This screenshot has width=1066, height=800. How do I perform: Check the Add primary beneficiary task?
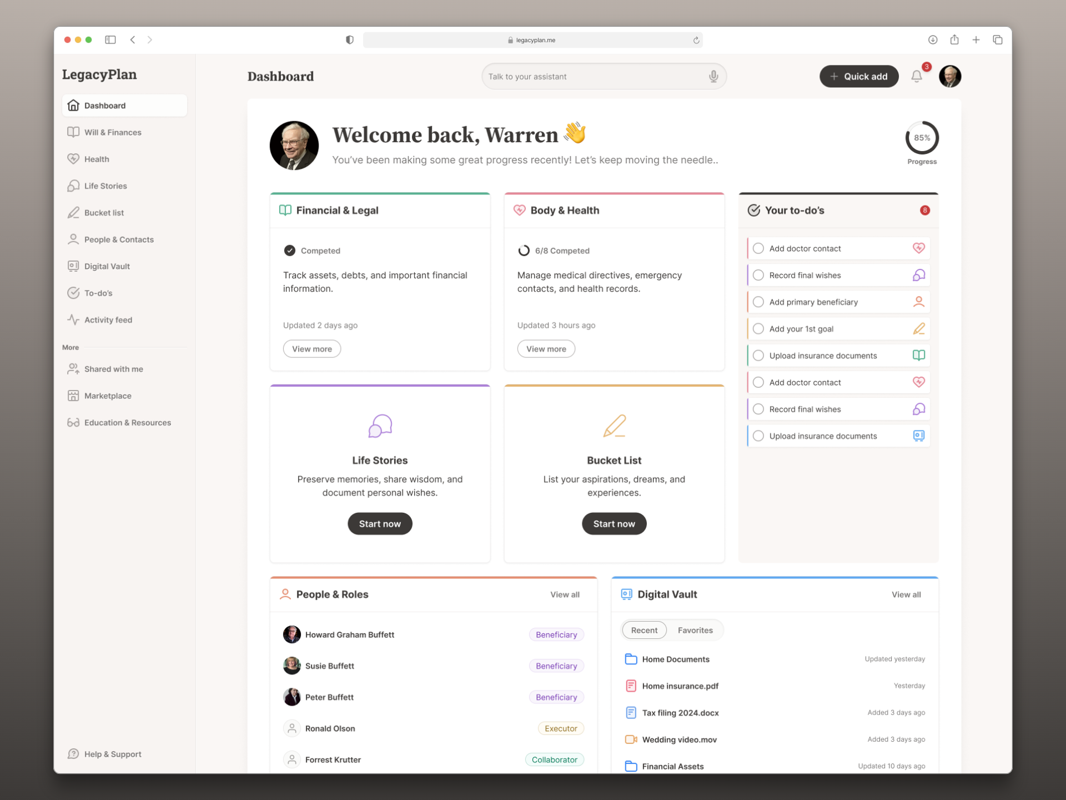click(x=758, y=301)
